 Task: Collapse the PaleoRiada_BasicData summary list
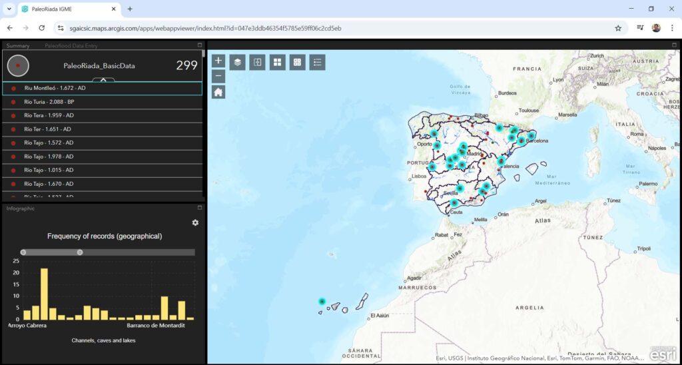pyautogui.click(x=103, y=80)
